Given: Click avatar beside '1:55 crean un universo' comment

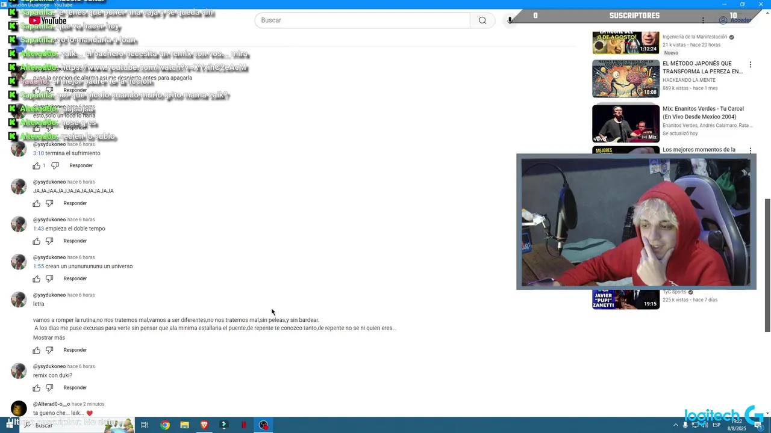Looking at the screenshot, I should point(19,262).
